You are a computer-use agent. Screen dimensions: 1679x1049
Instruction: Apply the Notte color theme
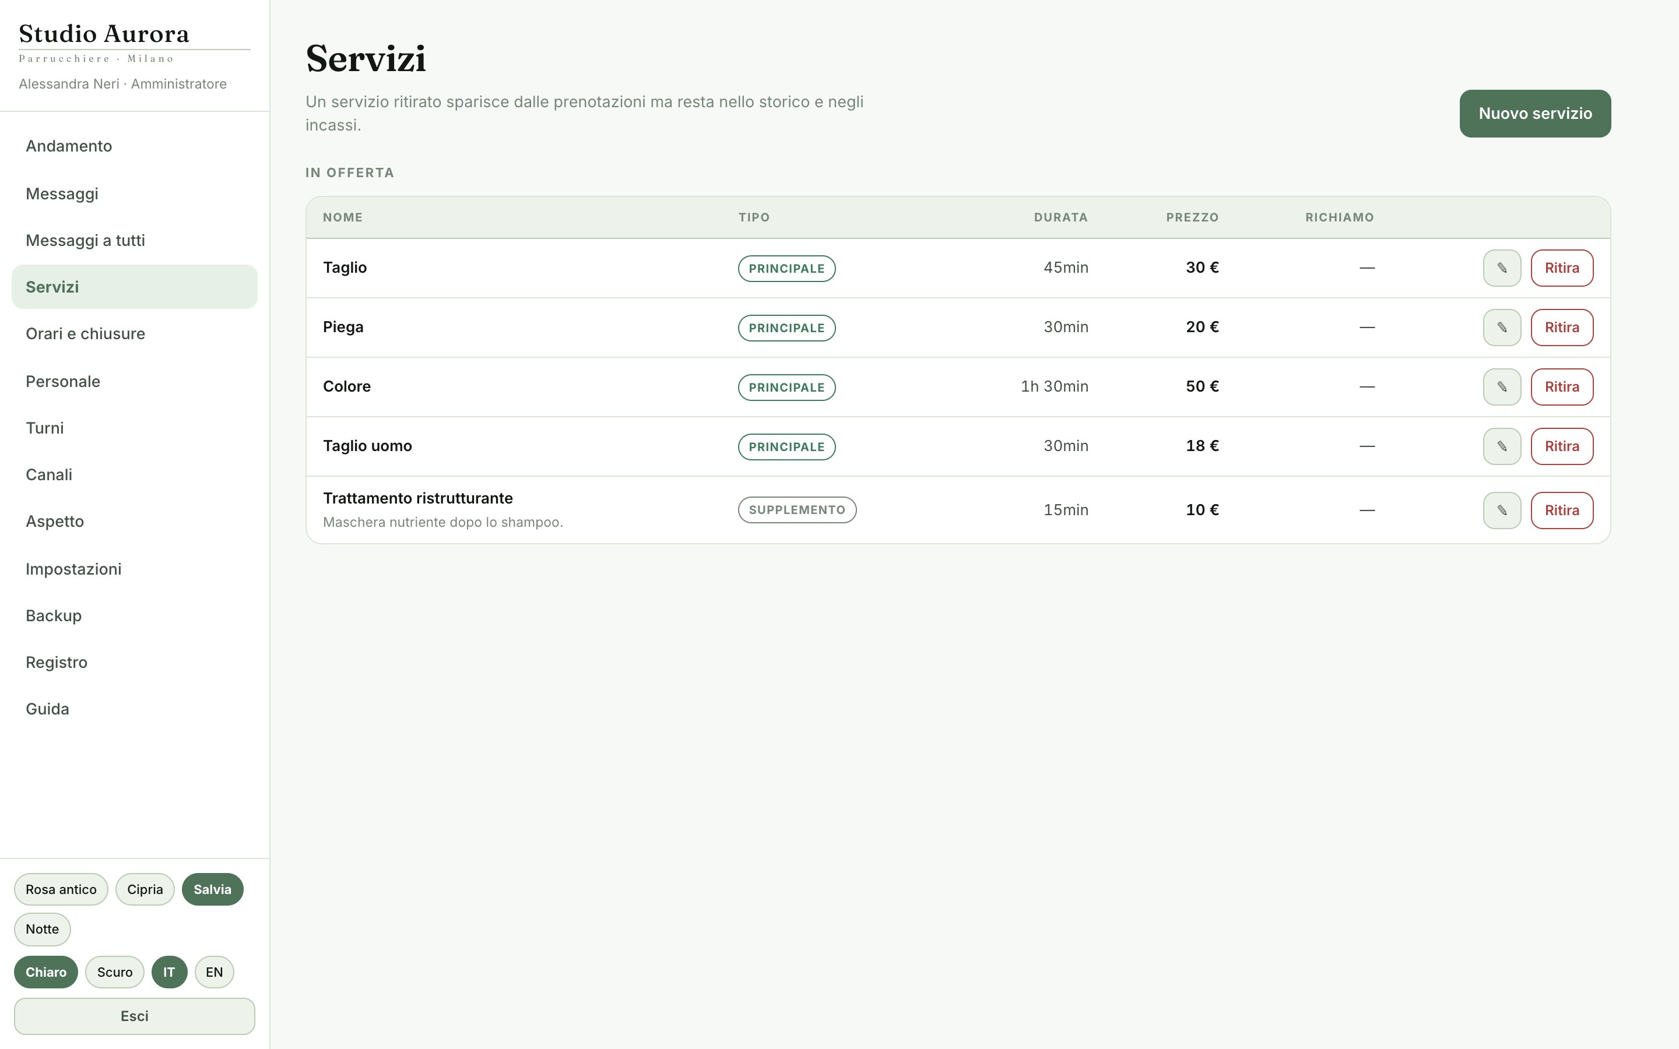point(43,930)
